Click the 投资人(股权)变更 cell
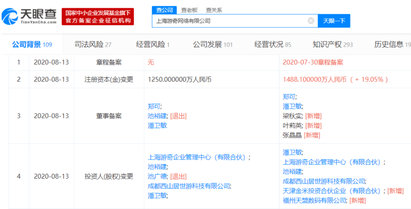Screen dimensions: 411x209 pyautogui.click(x=109, y=176)
